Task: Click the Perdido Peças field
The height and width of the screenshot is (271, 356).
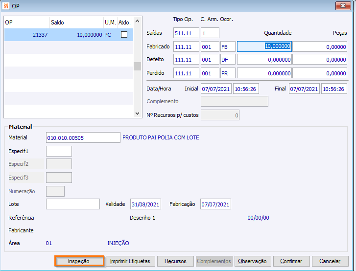Action: point(320,73)
